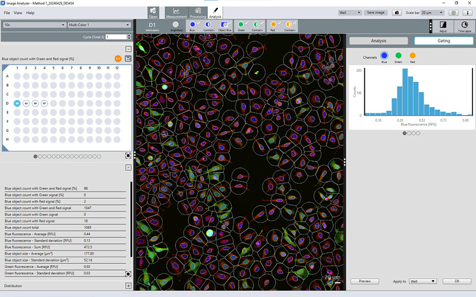Toggle the Red channel display
The image size is (476, 297).
273,25
